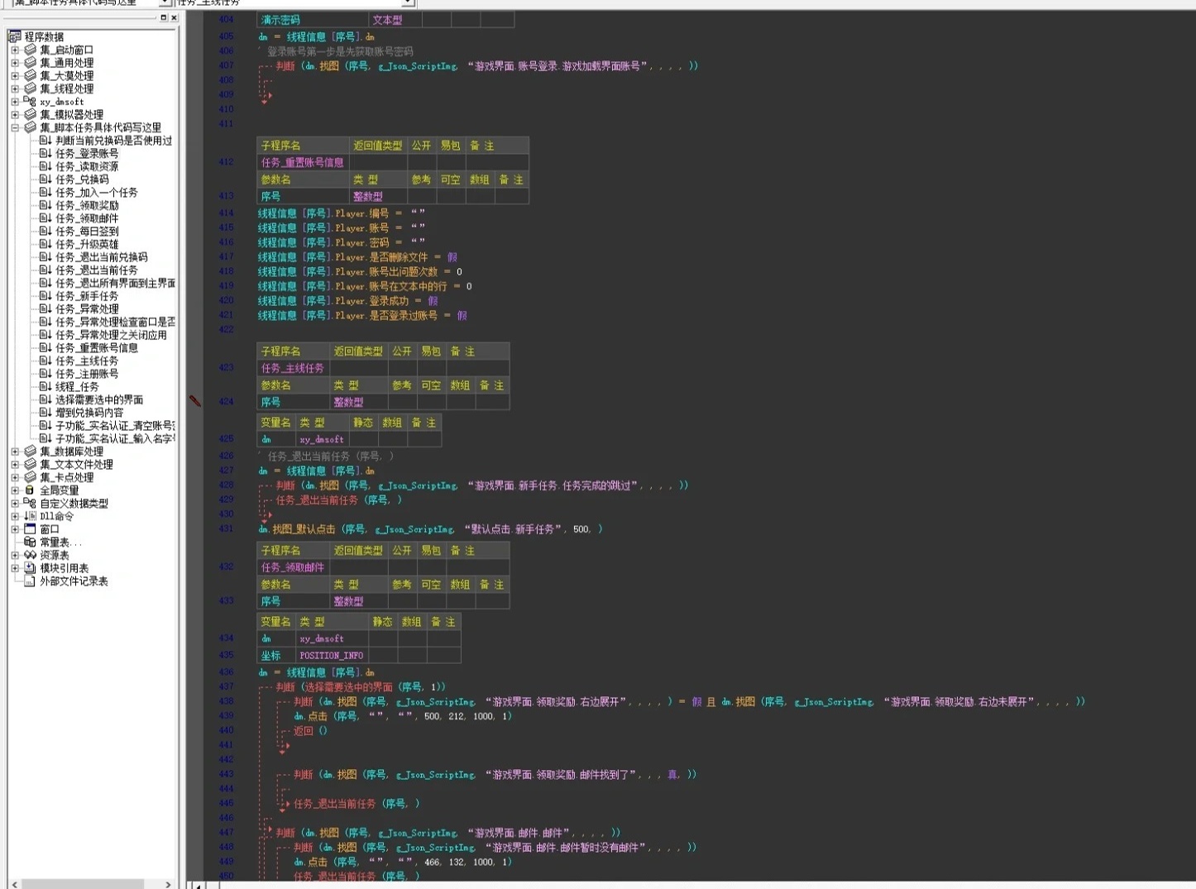Screen dimensions: 1196x889
Task: Click the 程序数据 root node icon
Action: (x=15, y=36)
